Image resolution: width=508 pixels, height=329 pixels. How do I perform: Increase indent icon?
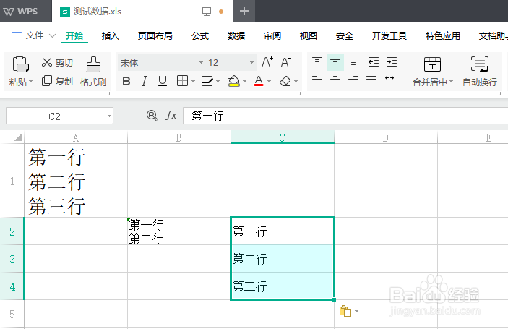[x=392, y=61]
